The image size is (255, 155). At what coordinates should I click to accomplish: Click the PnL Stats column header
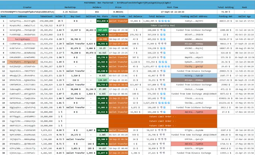(x=102, y=16)
